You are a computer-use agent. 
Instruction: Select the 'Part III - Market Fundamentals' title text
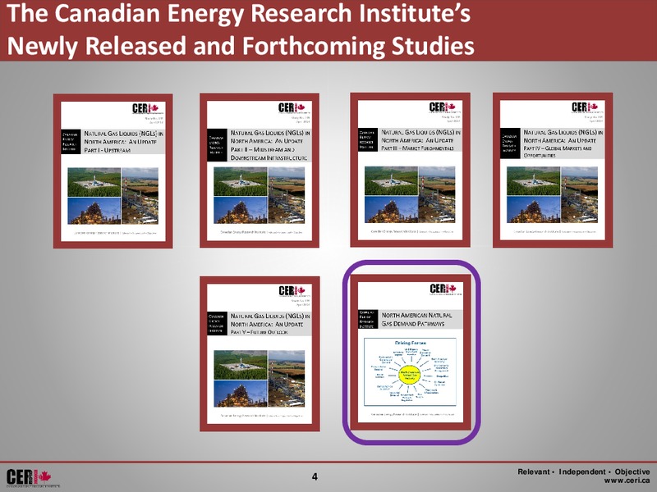pyautogui.click(x=417, y=148)
